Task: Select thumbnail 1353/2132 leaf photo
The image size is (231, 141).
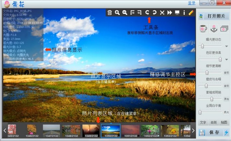Action: click(x=170, y=131)
